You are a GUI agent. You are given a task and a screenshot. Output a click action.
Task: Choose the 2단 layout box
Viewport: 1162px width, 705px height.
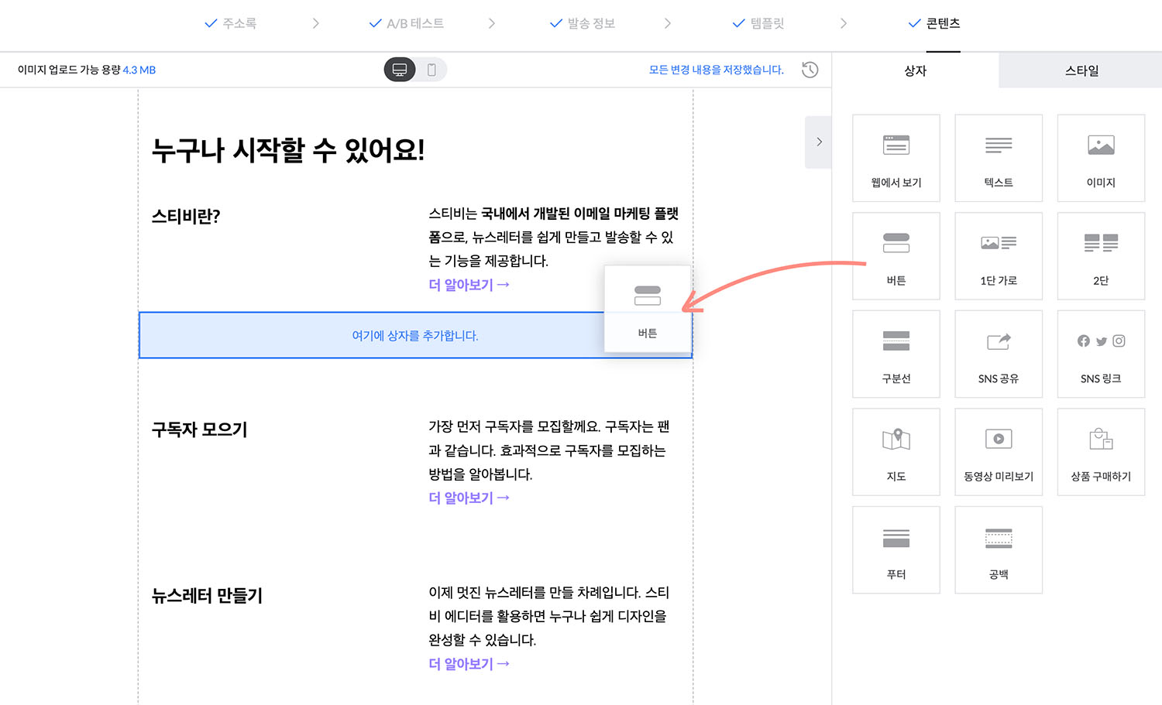[x=1101, y=256]
